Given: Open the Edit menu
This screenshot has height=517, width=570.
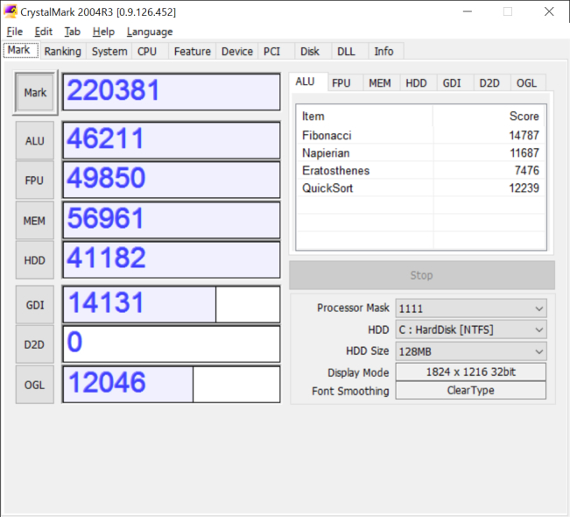Looking at the screenshot, I should click(43, 32).
